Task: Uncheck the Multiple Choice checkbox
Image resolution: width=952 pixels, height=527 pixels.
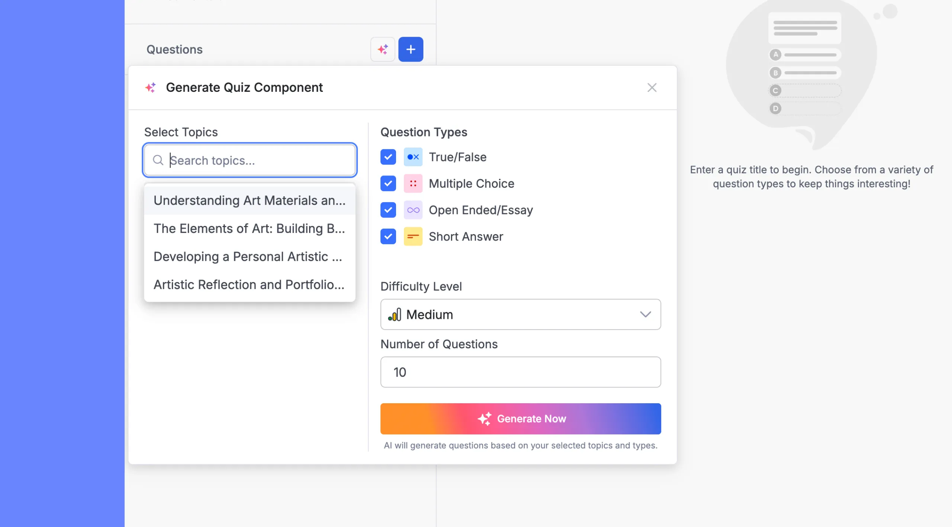Action: (388, 184)
